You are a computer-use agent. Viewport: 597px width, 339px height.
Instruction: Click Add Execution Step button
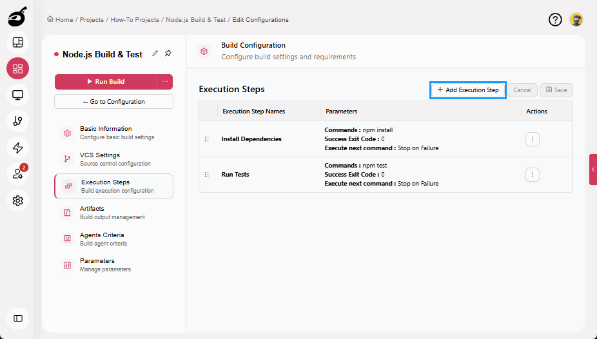click(x=468, y=90)
